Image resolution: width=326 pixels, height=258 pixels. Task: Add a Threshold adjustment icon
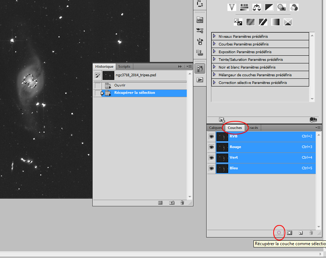(x=263, y=22)
